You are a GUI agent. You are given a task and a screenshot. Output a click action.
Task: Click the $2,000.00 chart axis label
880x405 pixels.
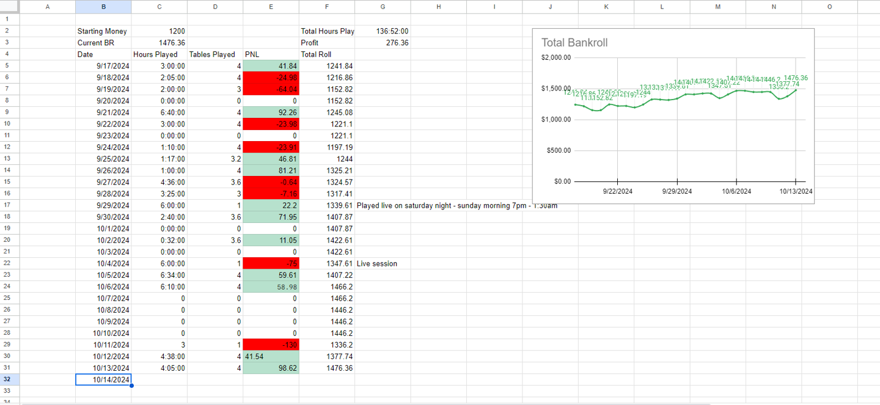pyautogui.click(x=555, y=57)
